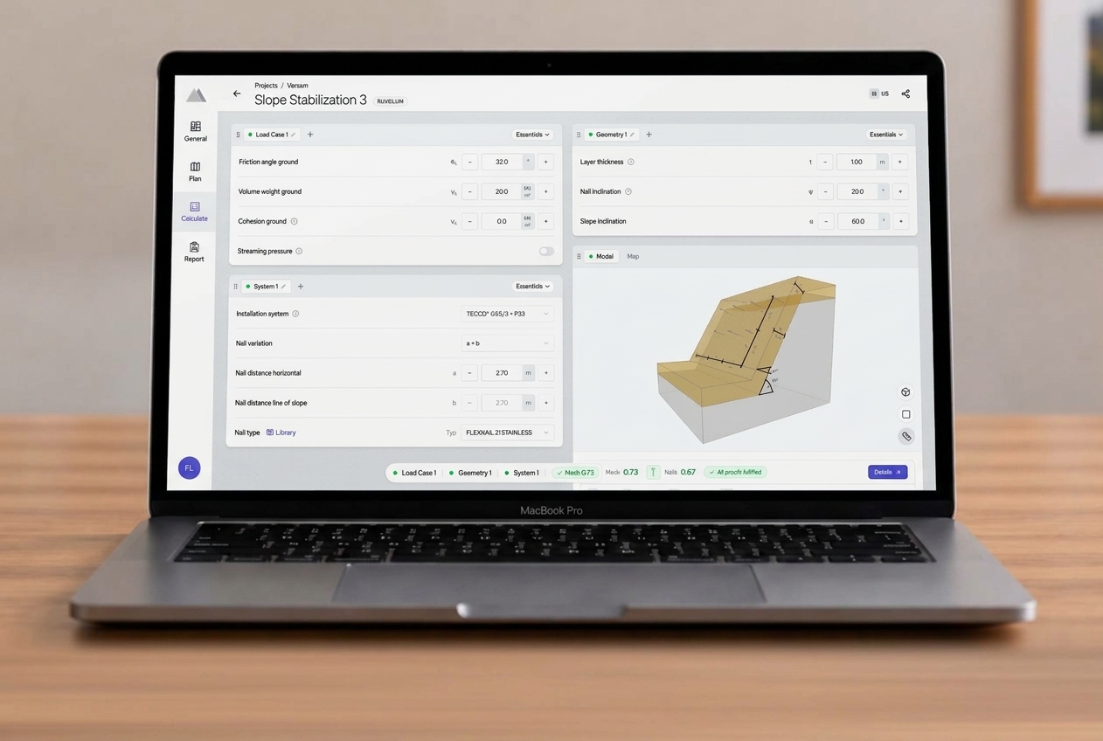Open the Essentials dropdown in the Load Case panel

(532, 135)
